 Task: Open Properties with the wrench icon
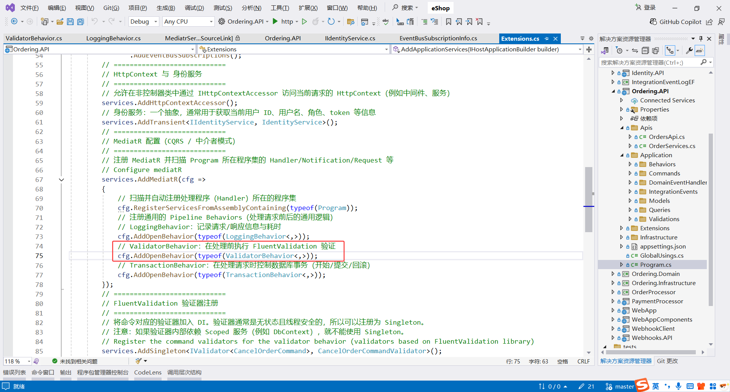[x=689, y=50]
